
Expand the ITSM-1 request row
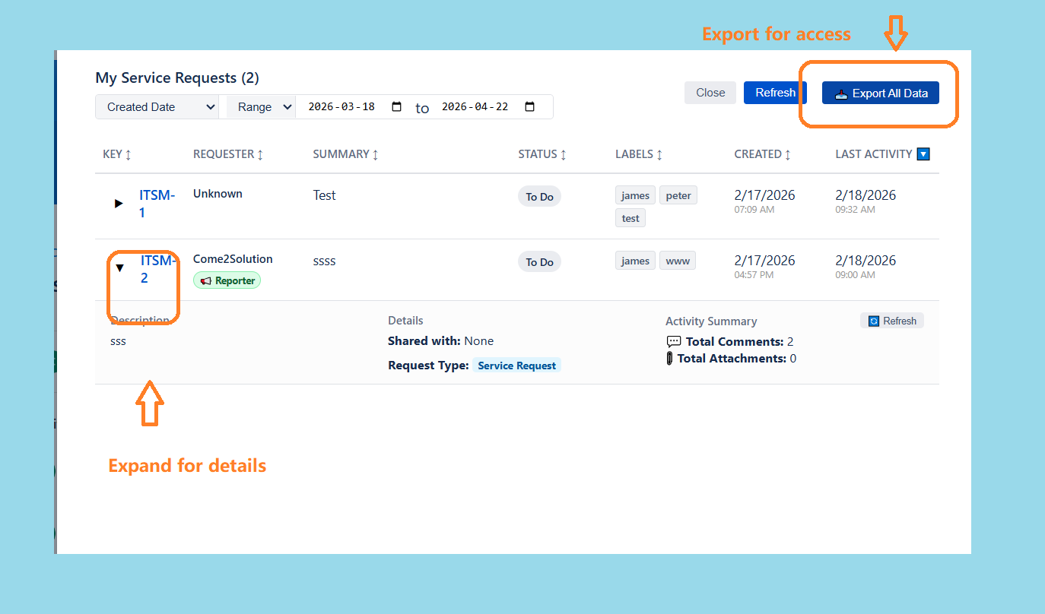119,204
